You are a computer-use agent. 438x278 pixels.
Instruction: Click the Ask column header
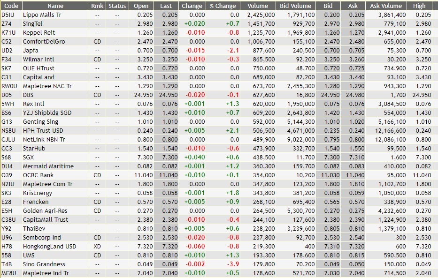[x=353, y=6]
